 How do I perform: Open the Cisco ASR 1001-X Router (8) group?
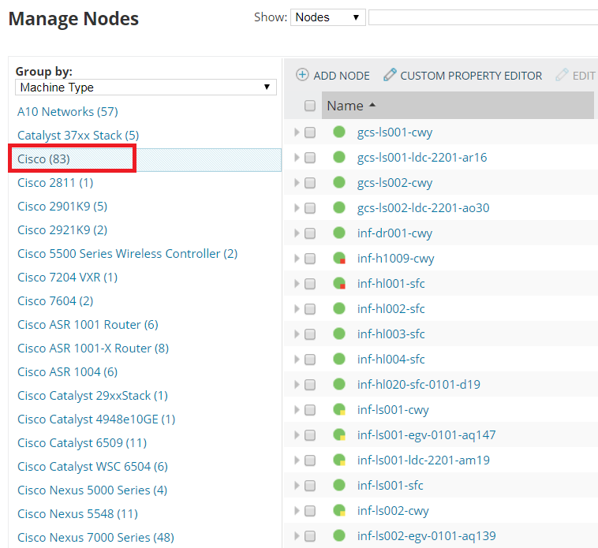click(x=93, y=348)
